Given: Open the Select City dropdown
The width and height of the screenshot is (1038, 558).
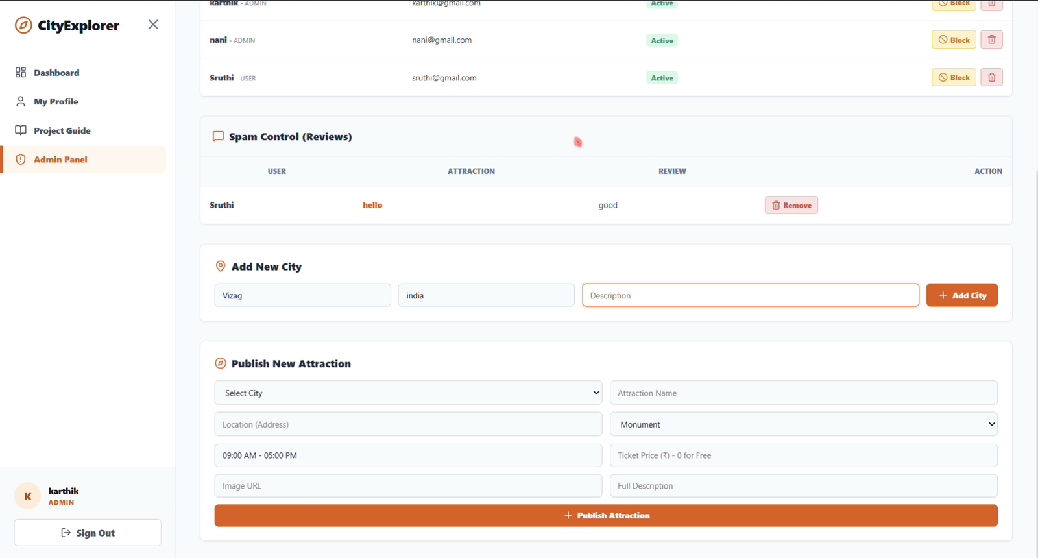Looking at the screenshot, I should 408,393.
